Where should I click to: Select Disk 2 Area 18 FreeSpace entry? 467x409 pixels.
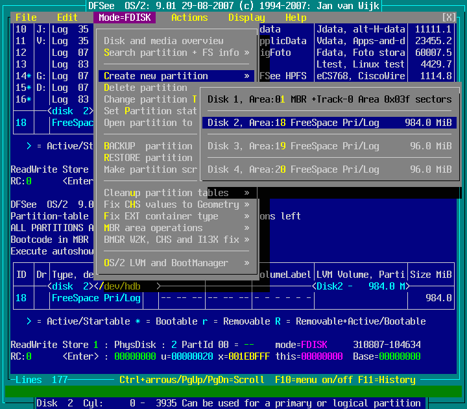coord(329,123)
